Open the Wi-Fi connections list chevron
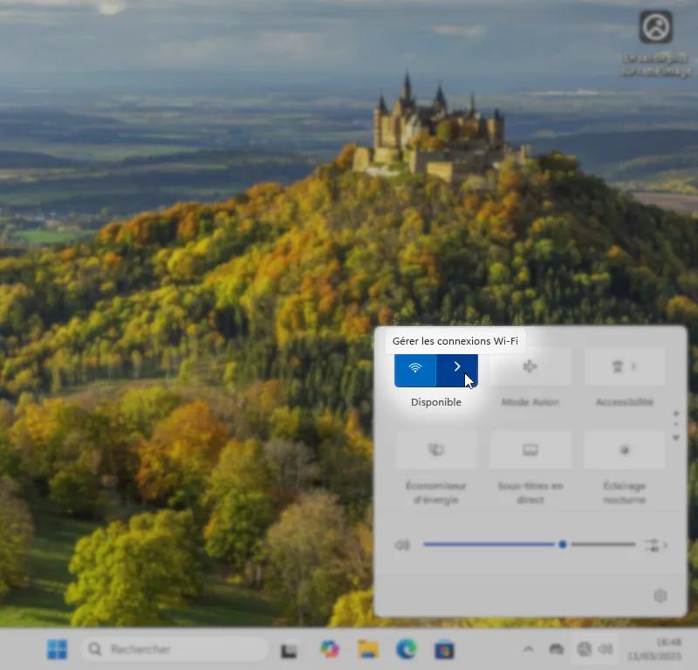The height and width of the screenshot is (670, 698). pyautogui.click(x=457, y=368)
